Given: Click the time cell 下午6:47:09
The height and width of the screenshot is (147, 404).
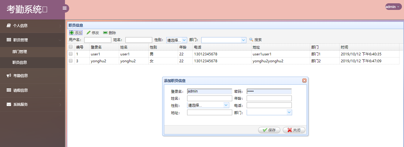Looking at the screenshot, I should click(x=369, y=61).
